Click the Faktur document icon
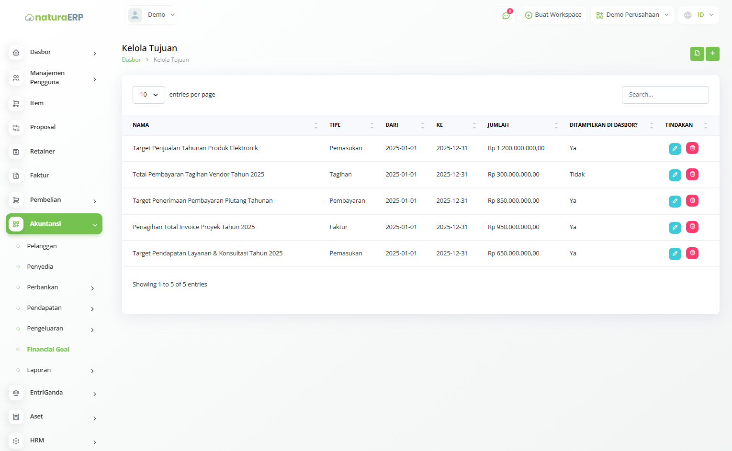The height and width of the screenshot is (451, 732). [x=16, y=176]
